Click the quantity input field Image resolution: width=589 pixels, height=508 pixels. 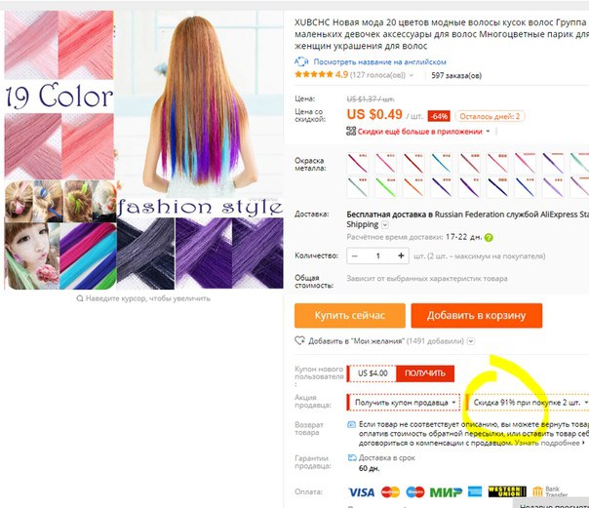(x=378, y=256)
